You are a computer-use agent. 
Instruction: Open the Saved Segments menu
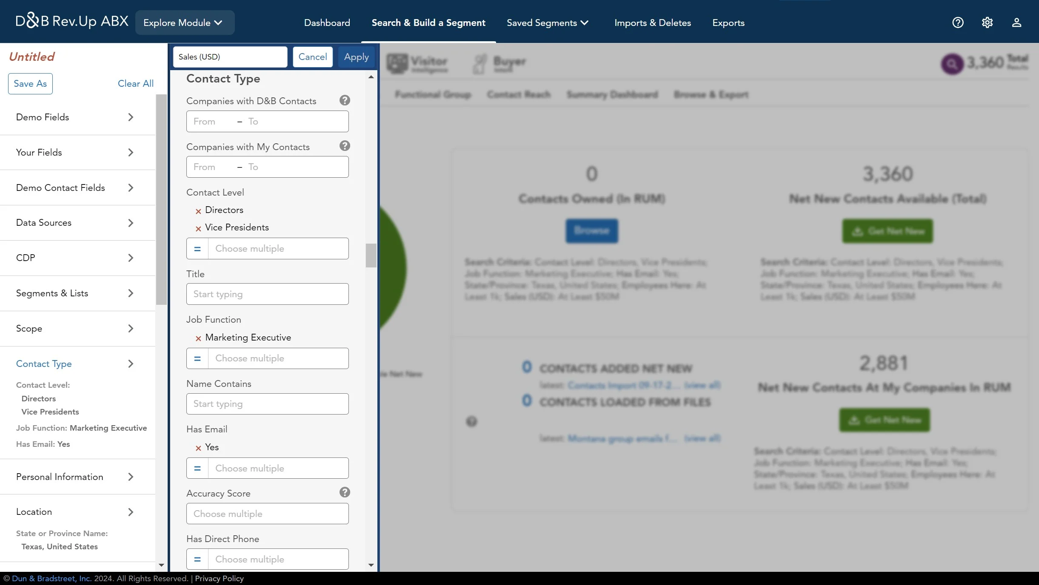548,23
